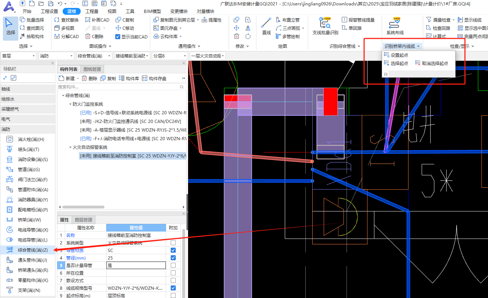Open the 多视图 tool
Viewport: 488px width, 298px height.
tap(64, 28)
